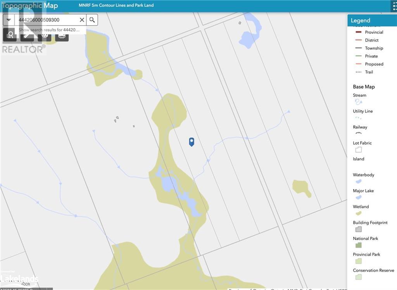
Task: Click the Topographic Map title
Action: [x=30, y=5]
